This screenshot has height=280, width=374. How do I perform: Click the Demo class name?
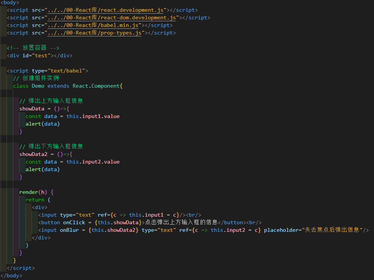pos(38,86)
